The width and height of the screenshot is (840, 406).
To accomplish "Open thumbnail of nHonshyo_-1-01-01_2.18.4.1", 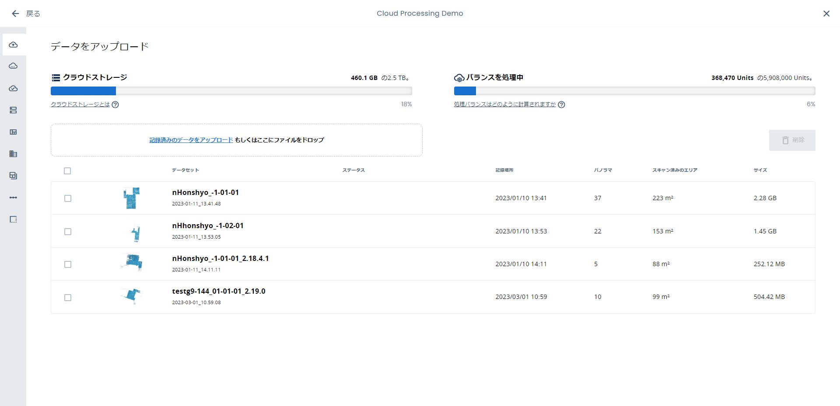I will point(132,262).
